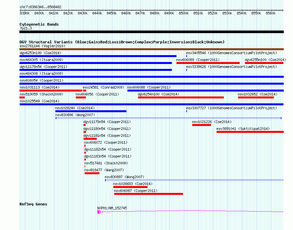Click the 7p21.3 band label
The width and height of the screenshot is (293, 230).
click(26, 28)
